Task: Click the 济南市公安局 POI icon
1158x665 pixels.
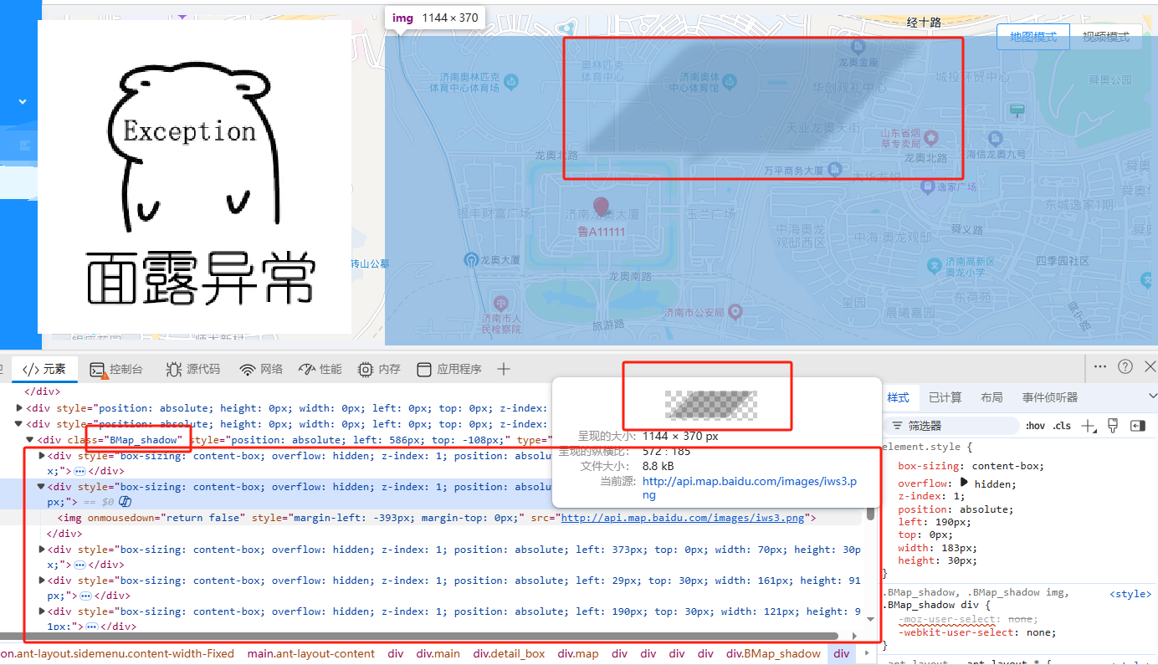Action: (x=735, y=312)
